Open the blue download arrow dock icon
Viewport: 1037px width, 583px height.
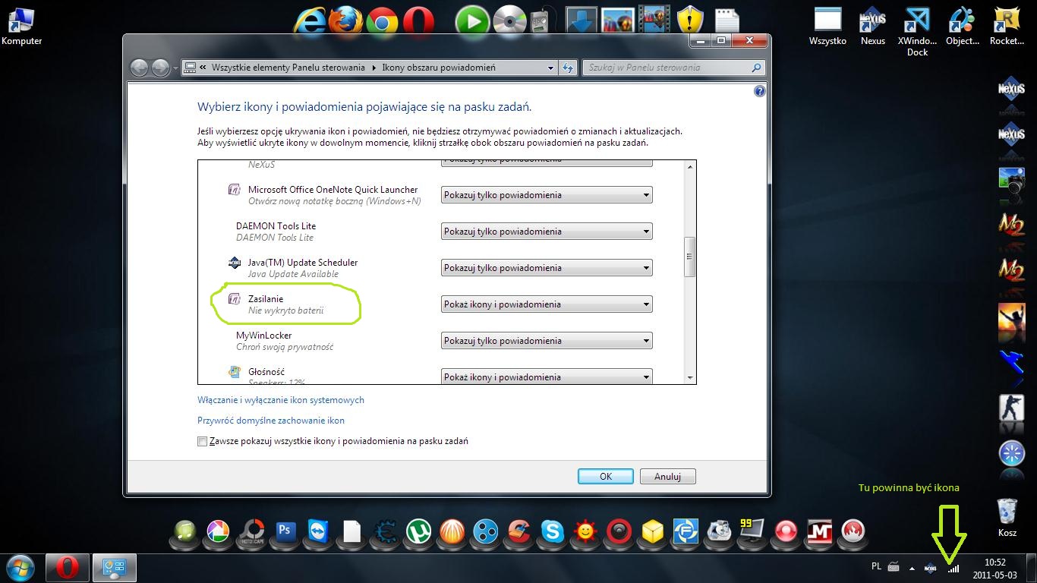click(582, 20)
